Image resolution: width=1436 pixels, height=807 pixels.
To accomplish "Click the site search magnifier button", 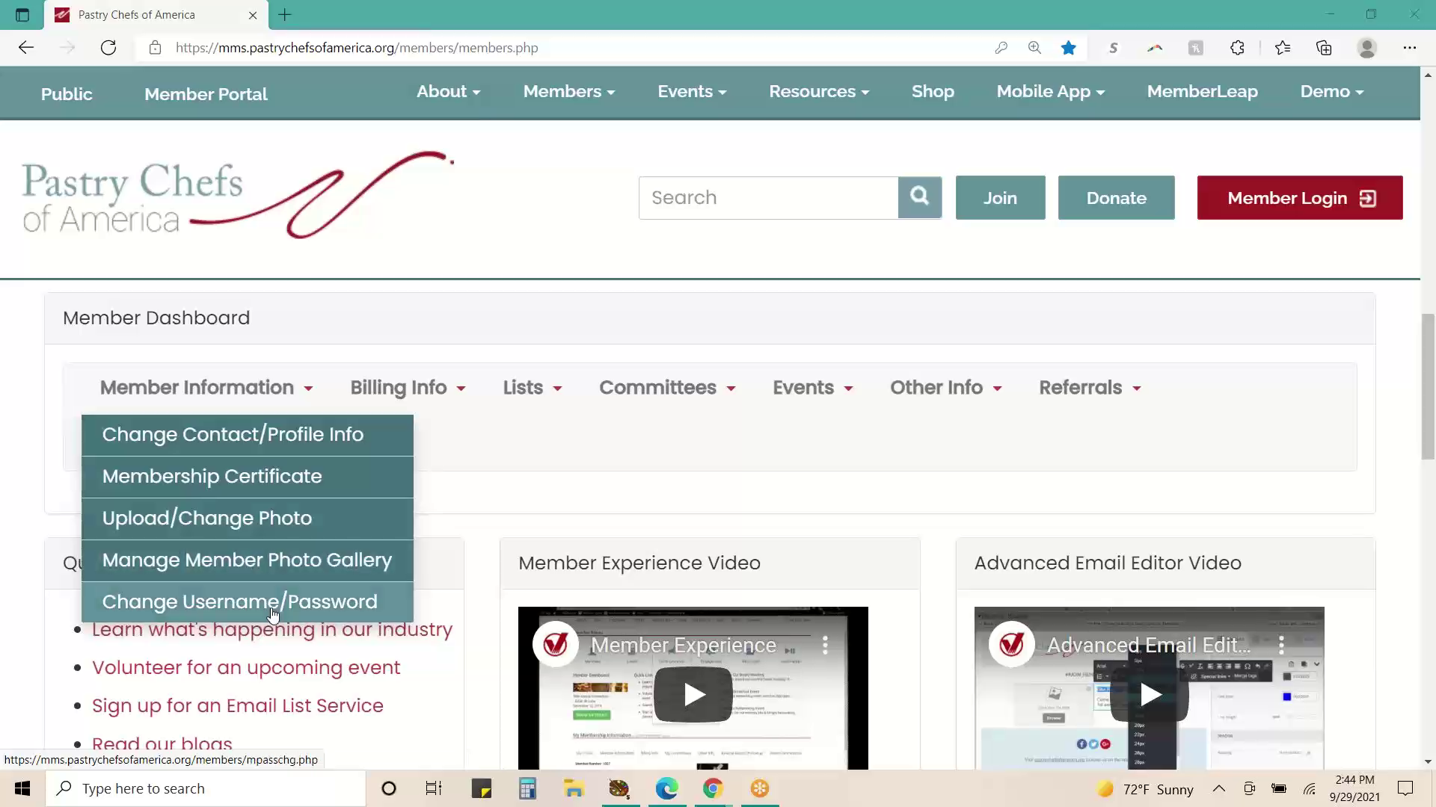I will tap(920, 197).
